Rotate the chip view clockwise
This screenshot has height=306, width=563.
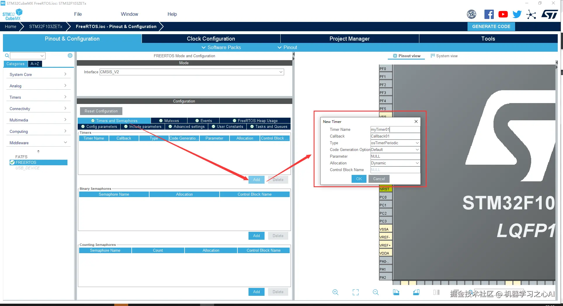click(x=396, y=292)
